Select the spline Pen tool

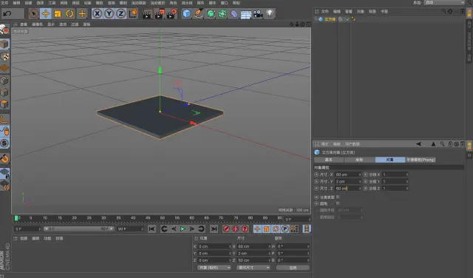[199, 14]
